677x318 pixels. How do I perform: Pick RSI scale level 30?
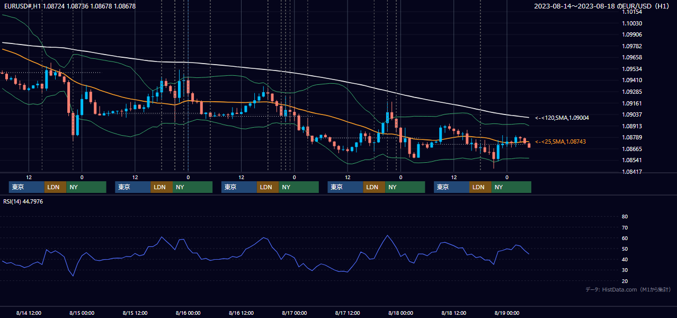[625, 270]
